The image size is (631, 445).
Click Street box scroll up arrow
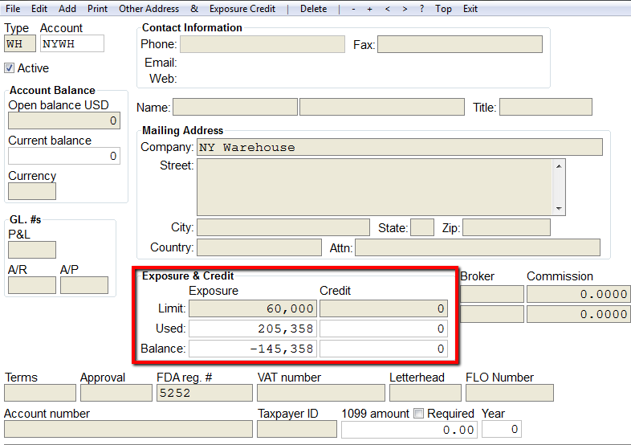pos(559,166)
